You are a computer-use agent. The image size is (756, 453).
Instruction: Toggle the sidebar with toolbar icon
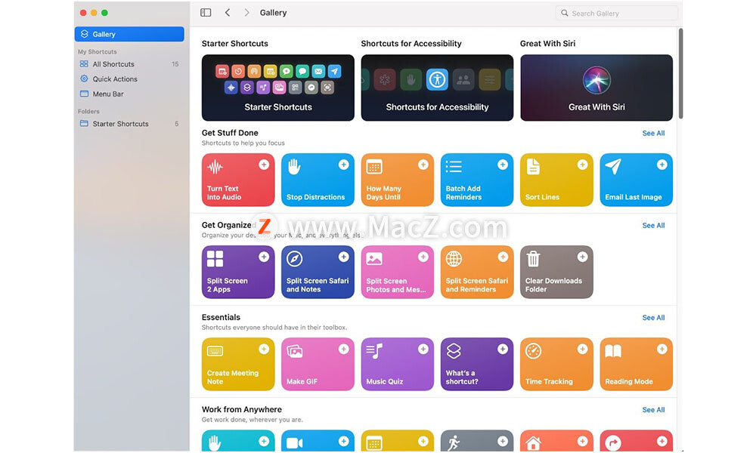[206, 13]
